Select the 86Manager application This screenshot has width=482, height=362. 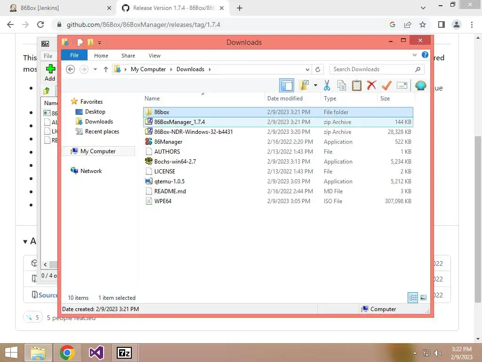point(278,141)
